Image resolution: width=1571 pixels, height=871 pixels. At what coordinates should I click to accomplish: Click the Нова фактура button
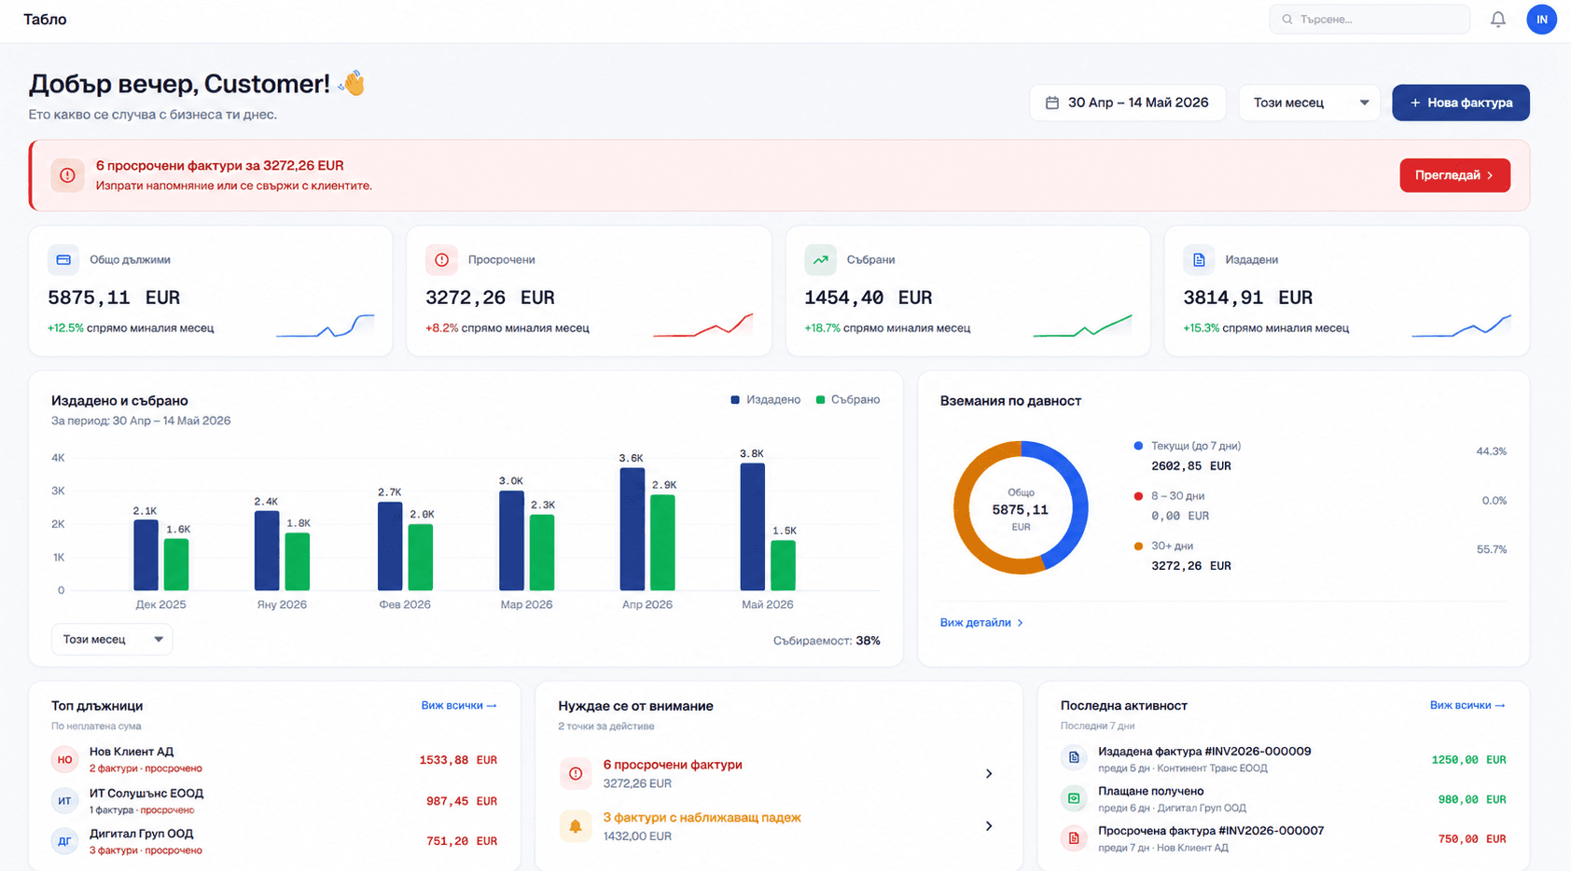click(x=1461, y=103)
